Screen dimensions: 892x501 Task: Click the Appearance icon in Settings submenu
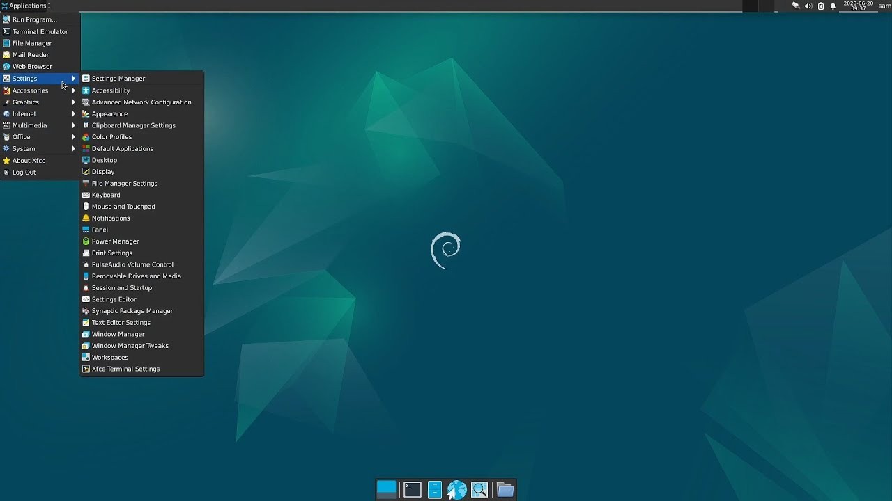[86, 114]
